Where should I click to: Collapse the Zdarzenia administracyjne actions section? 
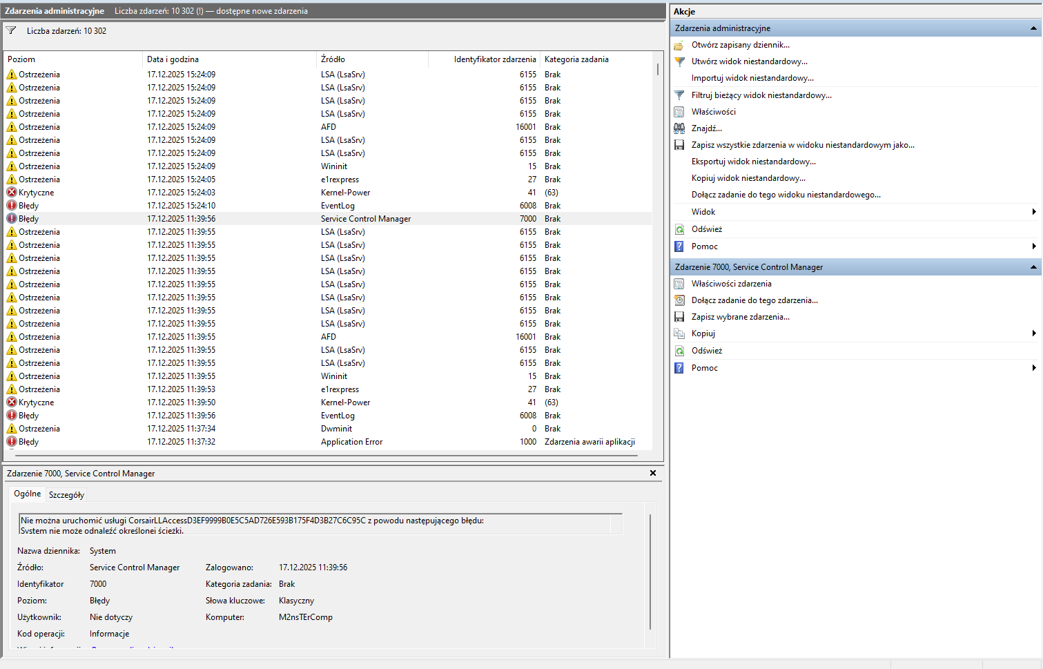click(1033, 28)
